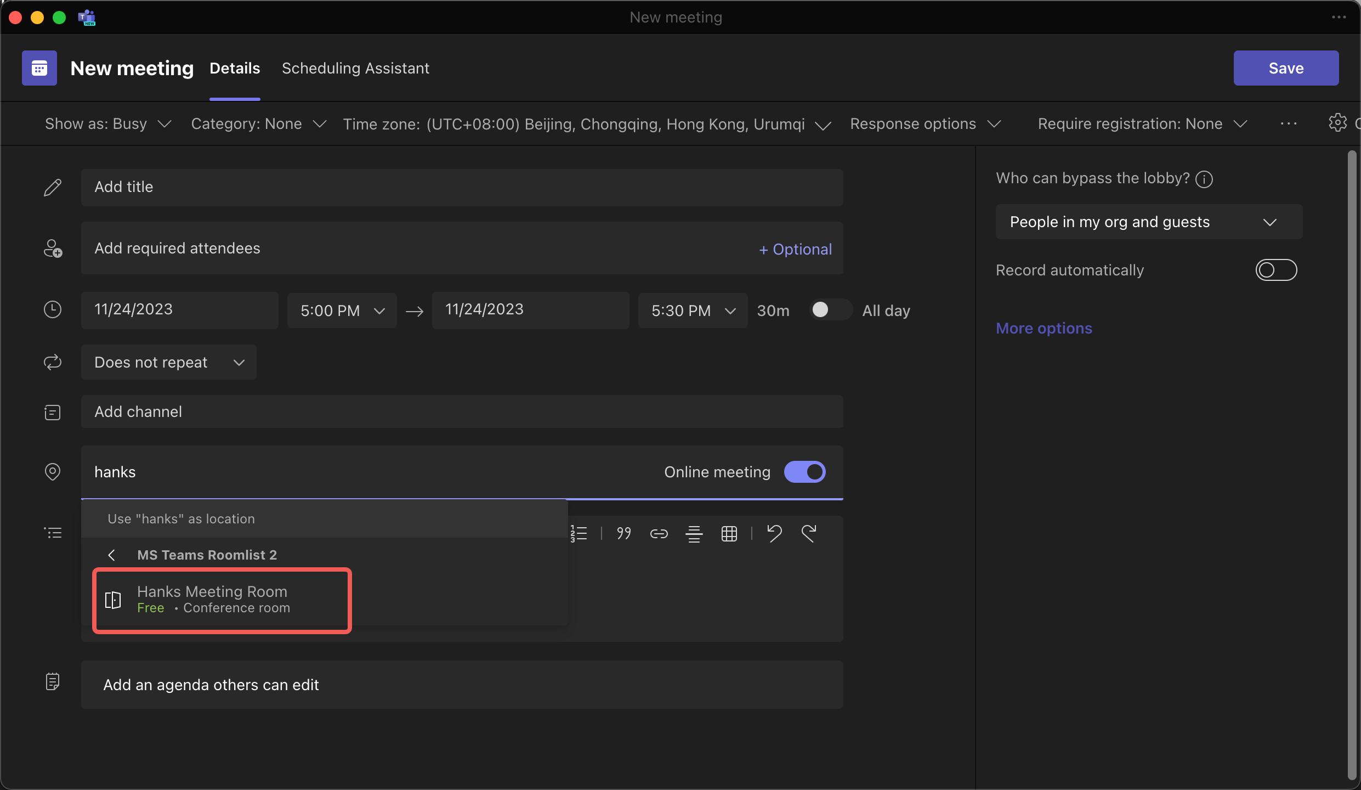Image resolution: width=1361 pixels, height=790 pixels.
Task: Click the calendar New meeting icon
Action: point(39,68)
